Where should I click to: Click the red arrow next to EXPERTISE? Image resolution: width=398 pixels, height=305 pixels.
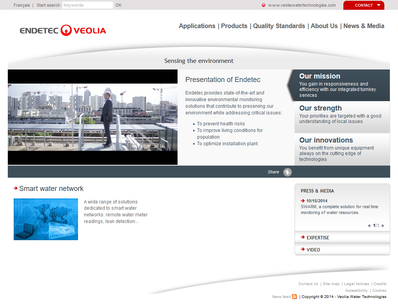(x=302, y=237)
